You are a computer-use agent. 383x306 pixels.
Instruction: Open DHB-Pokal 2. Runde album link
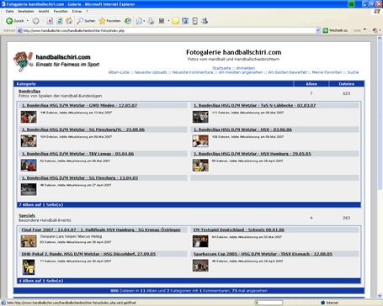click(88, 254)
